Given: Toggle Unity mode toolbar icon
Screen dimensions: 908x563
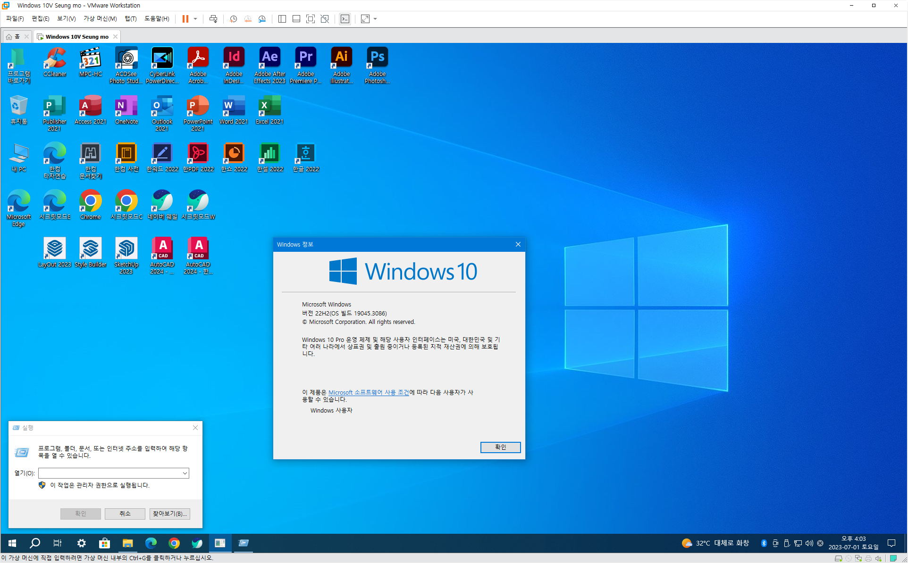Looking at the screenshot, I should pos(325,19).
